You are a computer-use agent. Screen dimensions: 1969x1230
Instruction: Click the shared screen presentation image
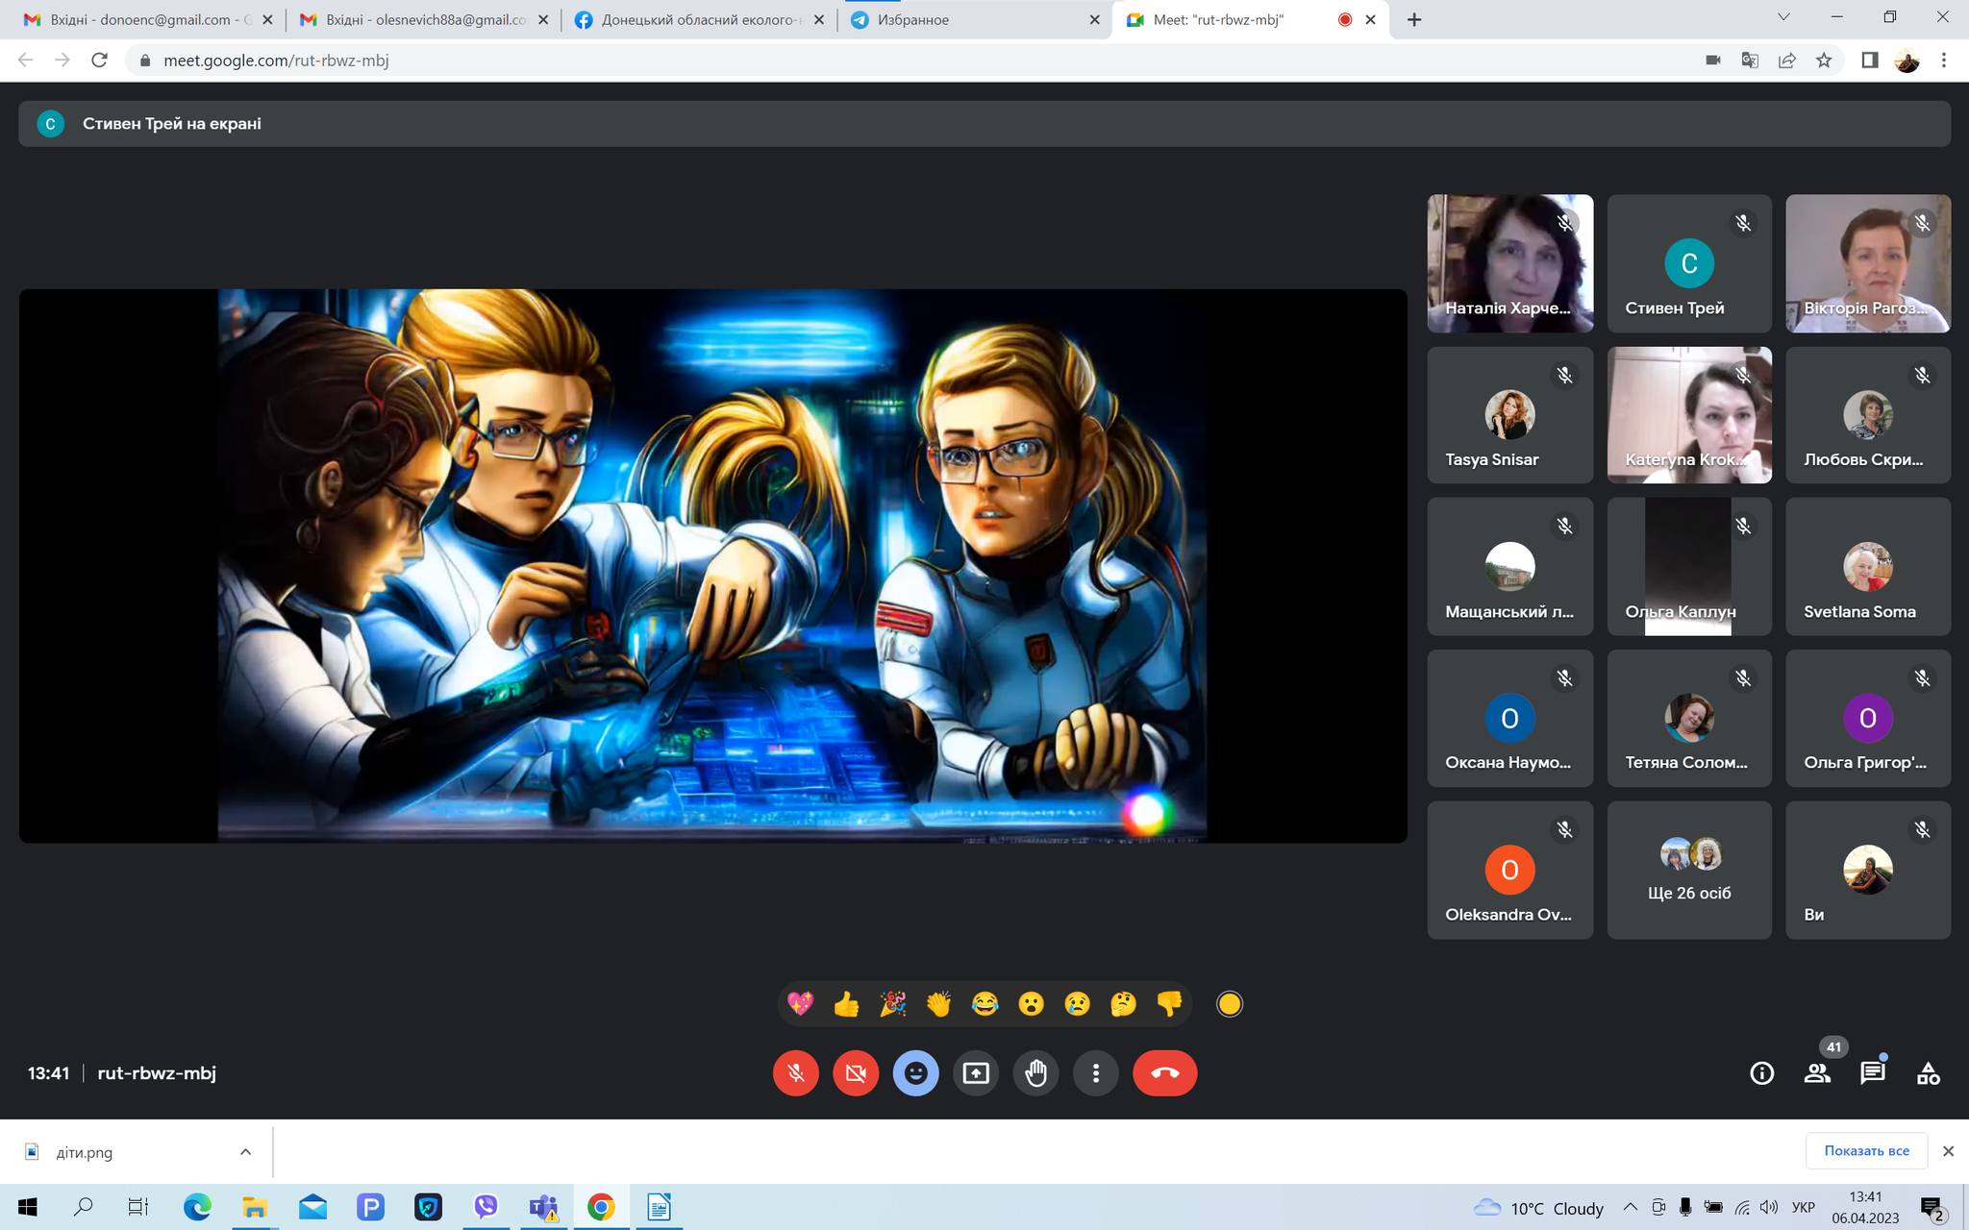712,566
